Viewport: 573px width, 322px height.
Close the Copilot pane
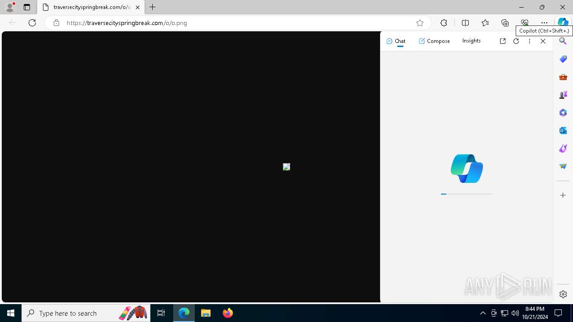click(543, 41)
